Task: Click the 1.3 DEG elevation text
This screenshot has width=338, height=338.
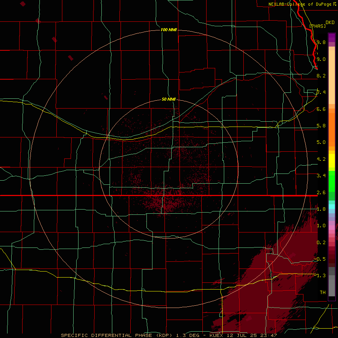Action: click(x=188, y=335)
